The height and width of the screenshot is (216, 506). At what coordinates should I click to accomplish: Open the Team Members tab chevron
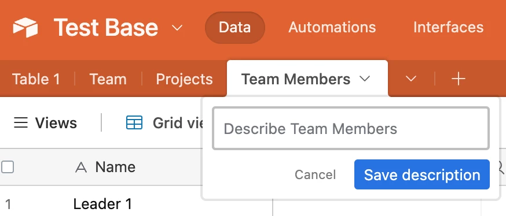click(x=365, y=79)
